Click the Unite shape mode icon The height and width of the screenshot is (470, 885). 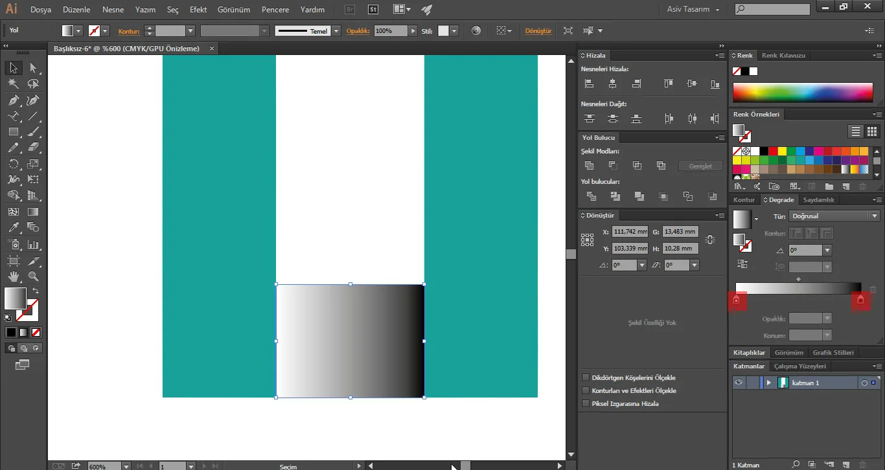tap(589, 166)
